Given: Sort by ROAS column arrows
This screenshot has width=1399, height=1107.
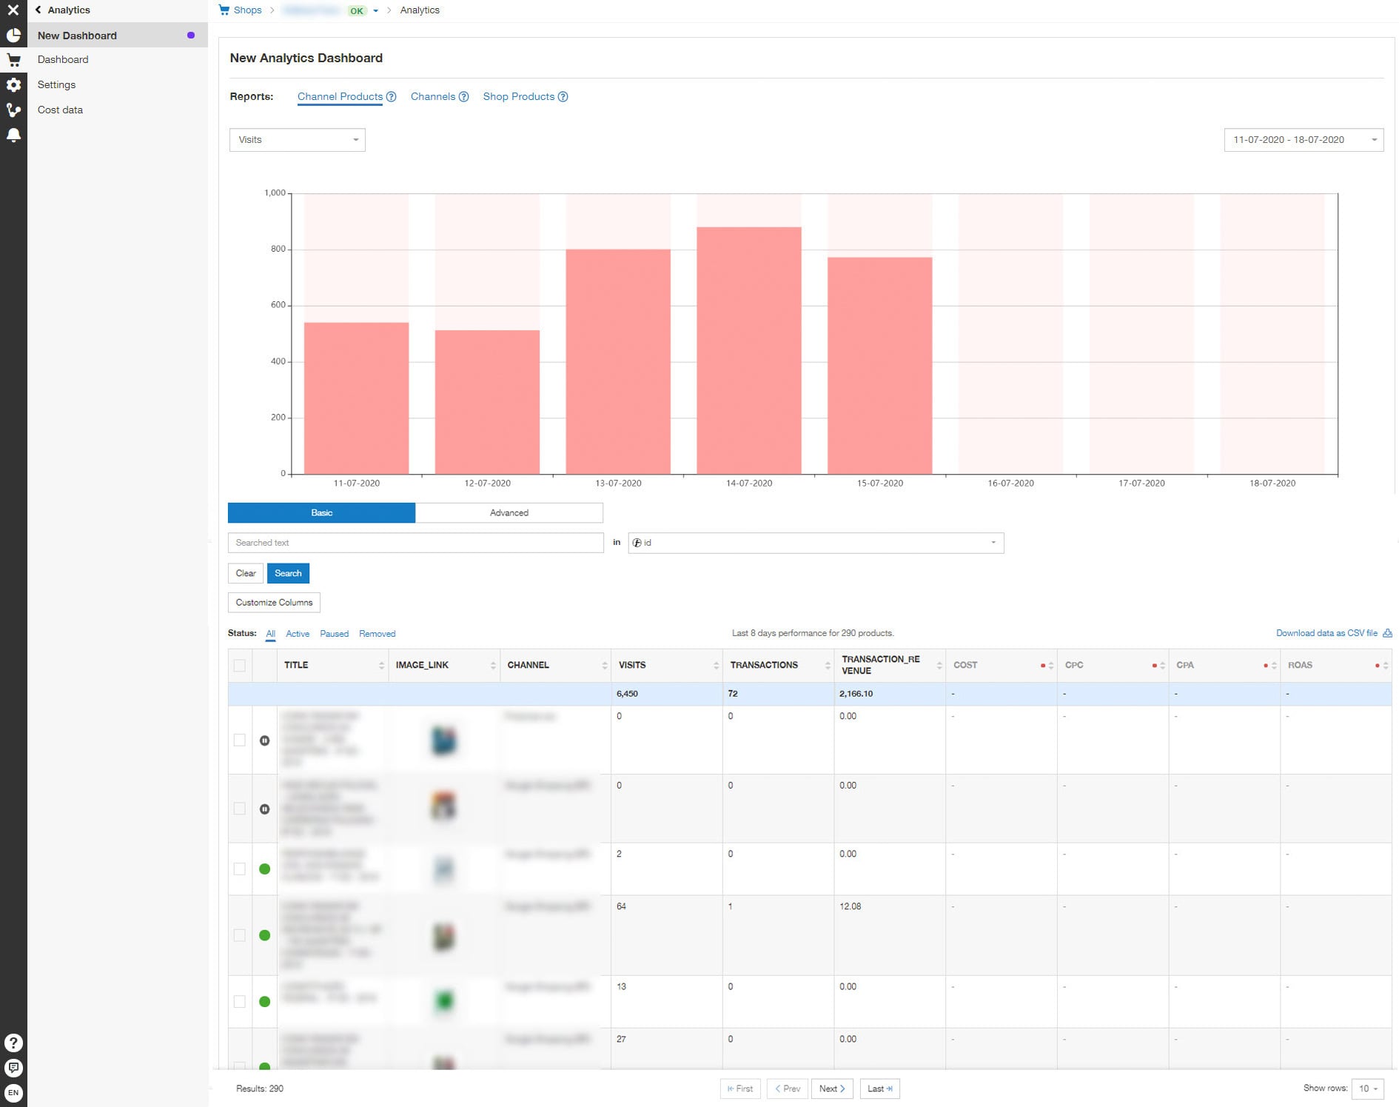Looking at the screenshot, I should tap(1386, 666).
